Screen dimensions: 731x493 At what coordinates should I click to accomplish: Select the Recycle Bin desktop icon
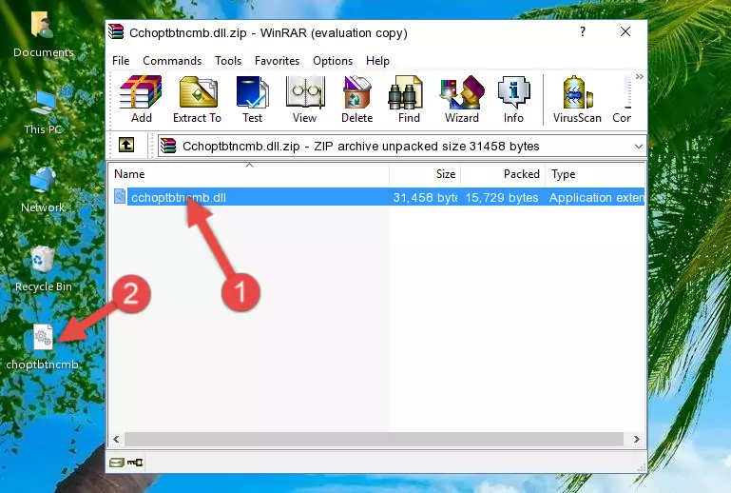[43, 269]
